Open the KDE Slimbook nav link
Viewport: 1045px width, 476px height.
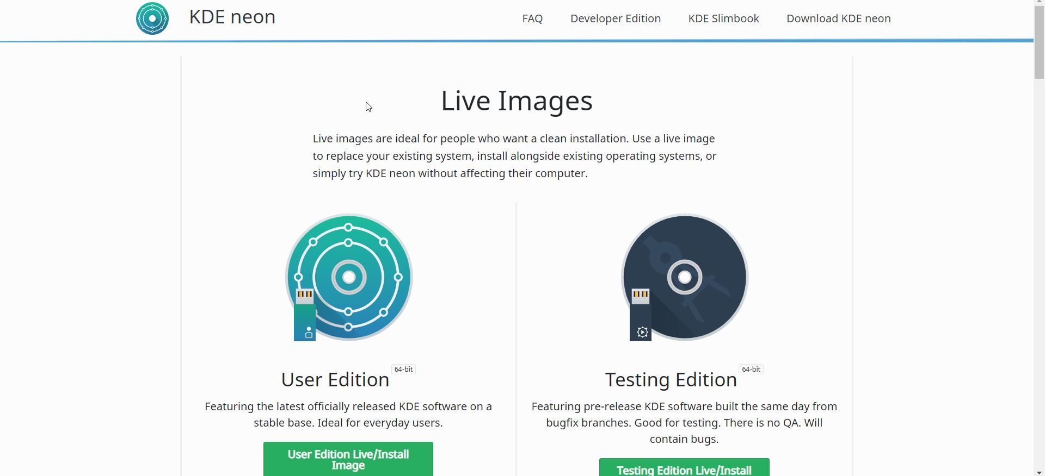pos(724,18)
